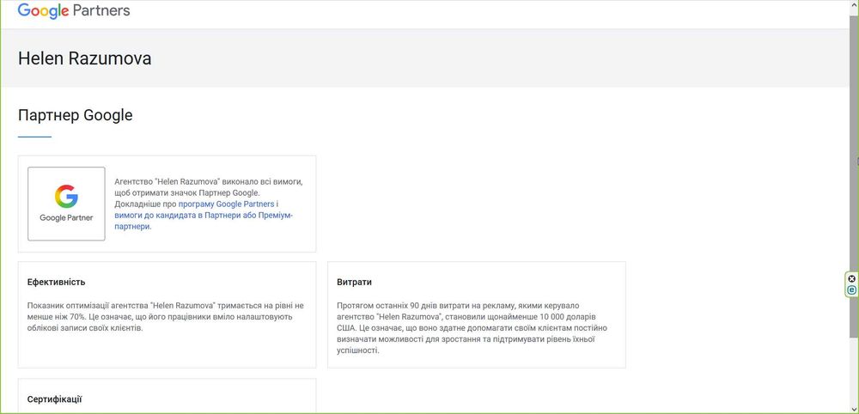
Task: Click the paragraph starting 'Протягом останніх 90 днів'
Action: click(x=472, y=327)
